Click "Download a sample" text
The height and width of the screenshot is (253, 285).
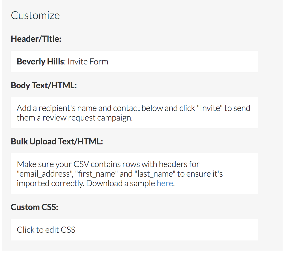point(121,183)
